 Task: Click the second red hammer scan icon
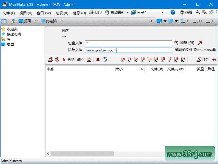coord(57,60)
